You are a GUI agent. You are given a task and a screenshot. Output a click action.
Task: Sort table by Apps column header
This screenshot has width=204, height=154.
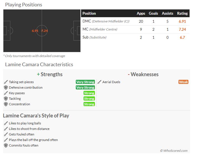[x=141, y=13]
